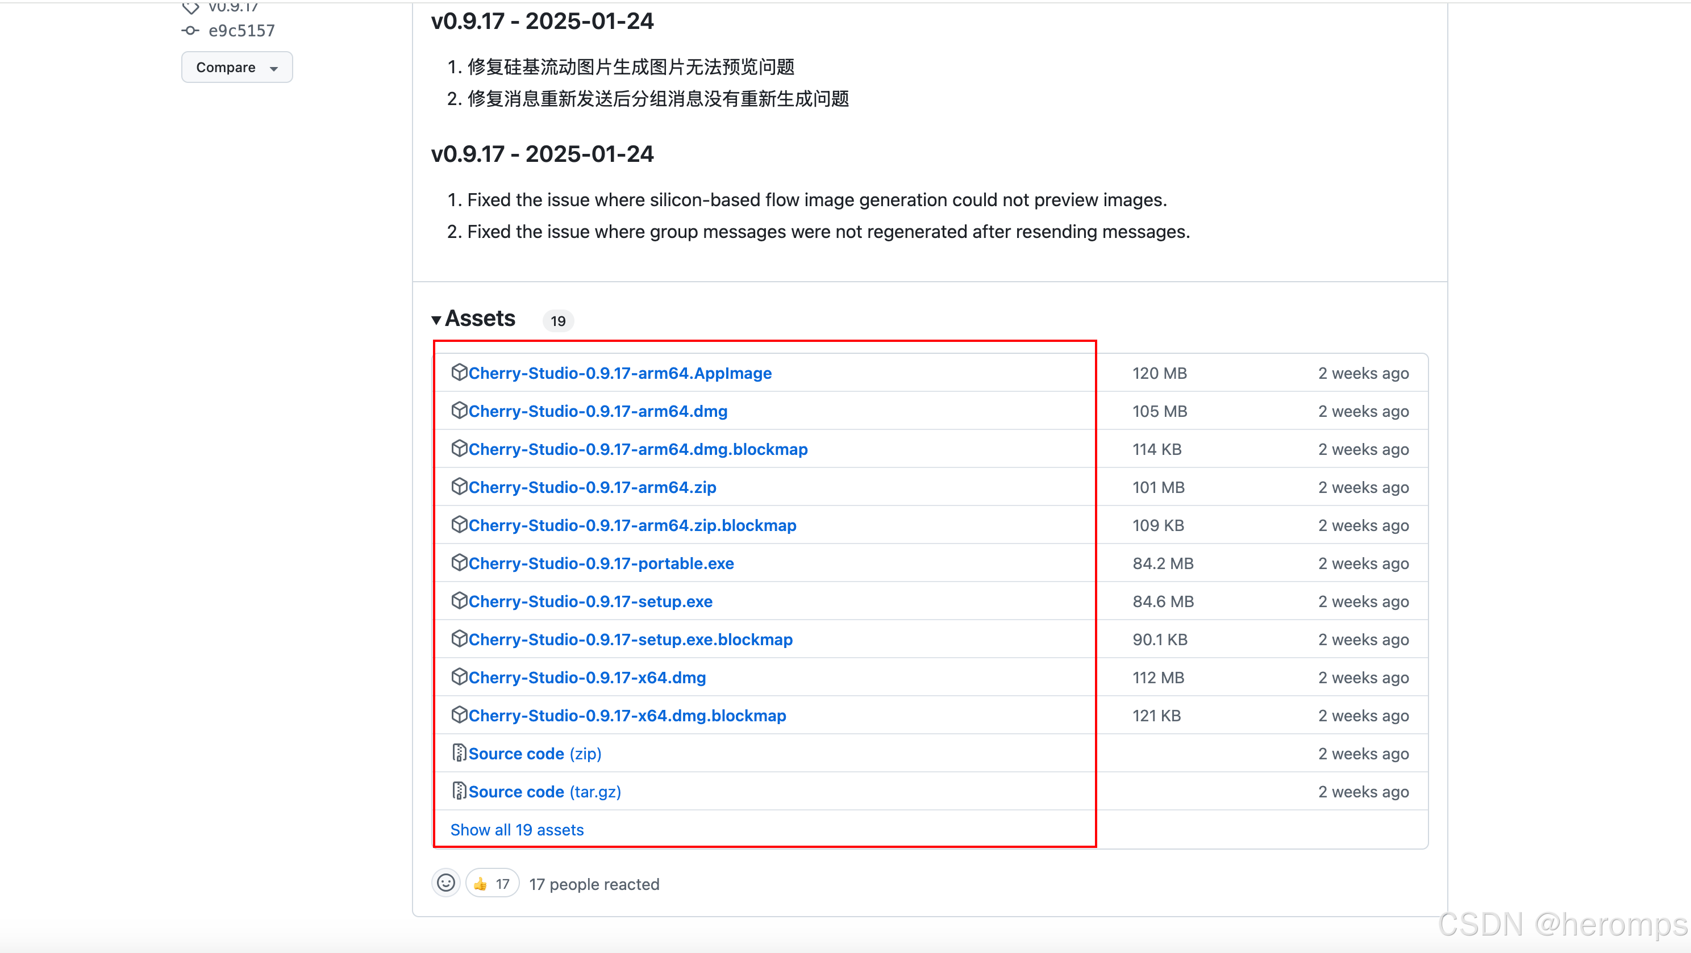Click package icon next to arm64.dmg file
This screenshot has width=1691, height=953.
click(x=459, y=410)
